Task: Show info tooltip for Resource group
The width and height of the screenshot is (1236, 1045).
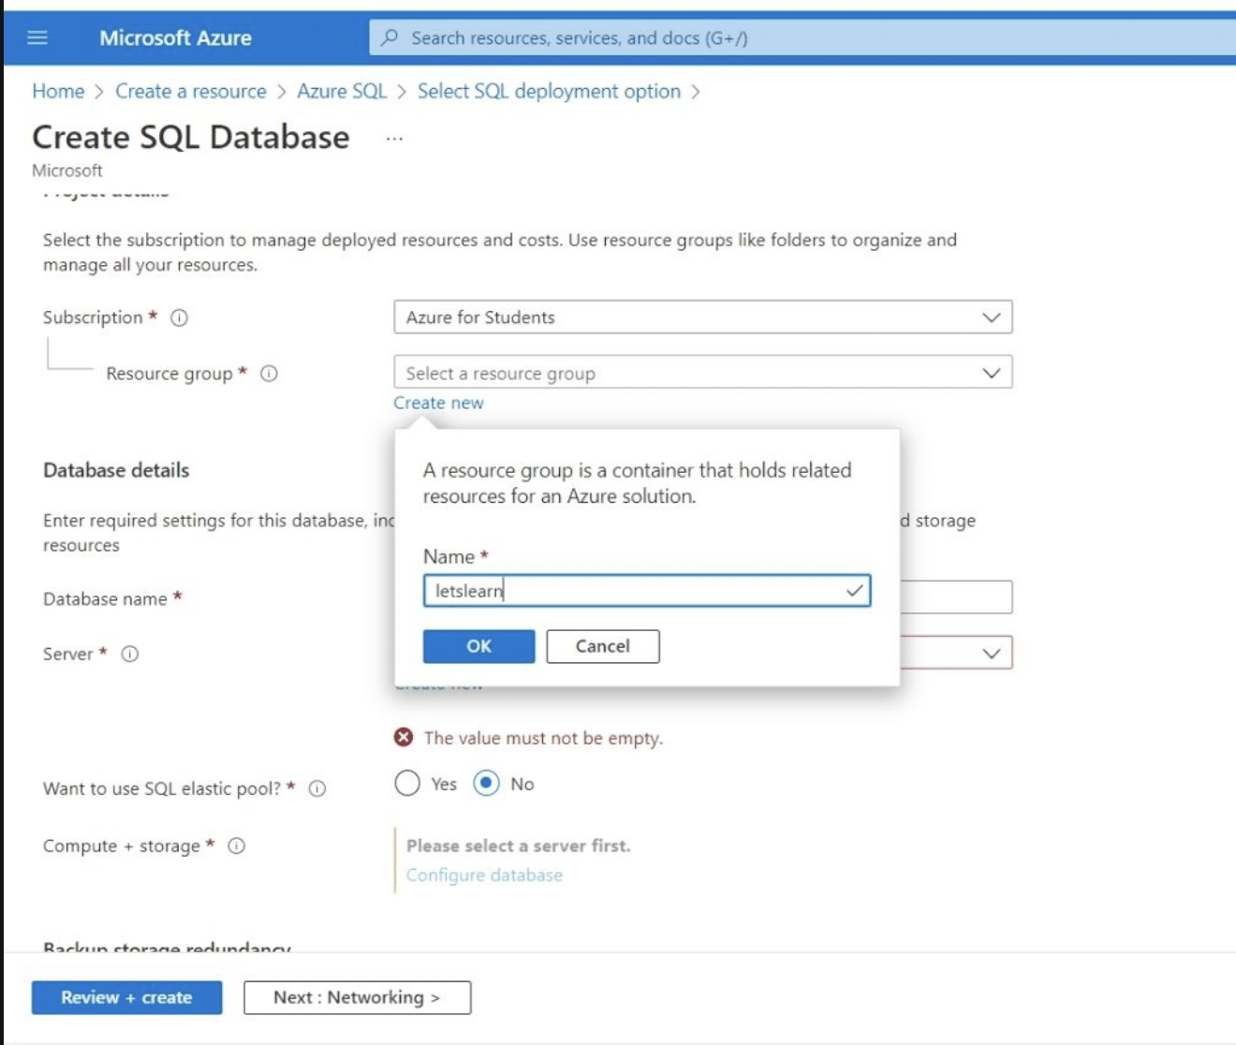Action: 269,374
